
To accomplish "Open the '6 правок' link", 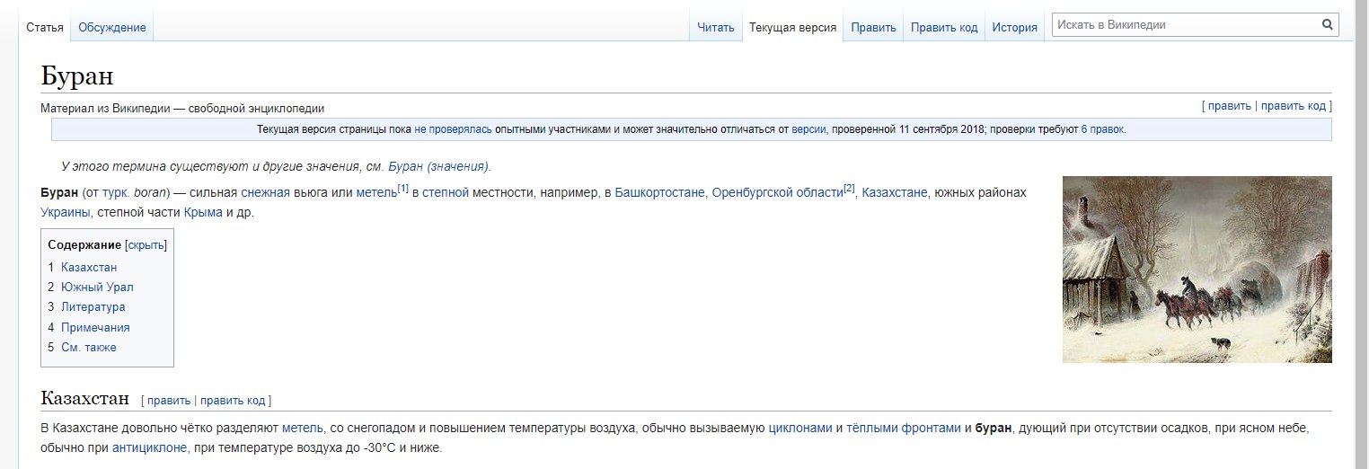I will coord(1103,129).
